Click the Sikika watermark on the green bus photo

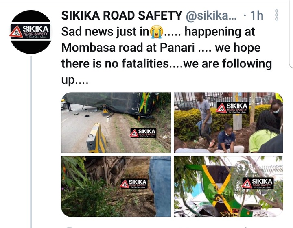[258, 183]
